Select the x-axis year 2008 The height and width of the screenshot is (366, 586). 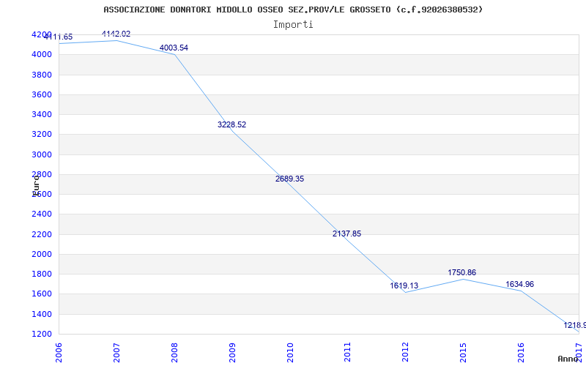click(x=174, y=353)
